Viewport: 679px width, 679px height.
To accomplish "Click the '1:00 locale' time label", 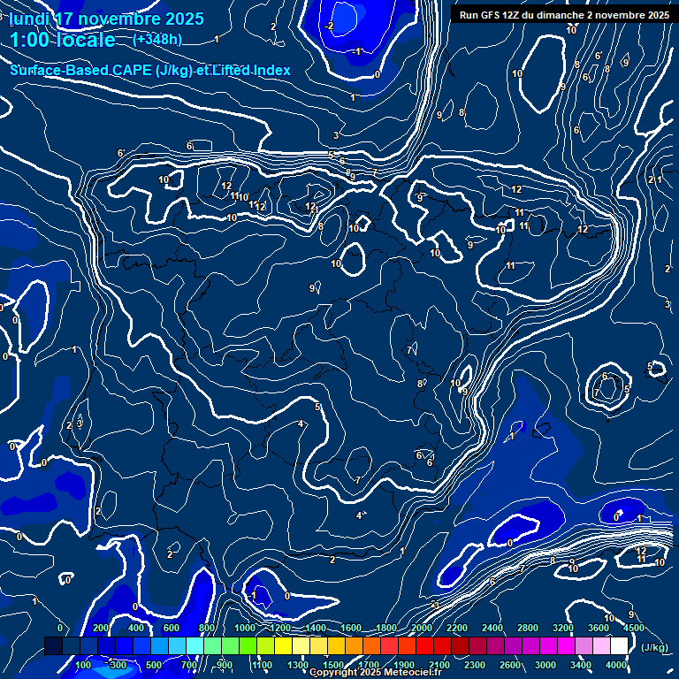I will pyautogui.click(x=63, y=40).
